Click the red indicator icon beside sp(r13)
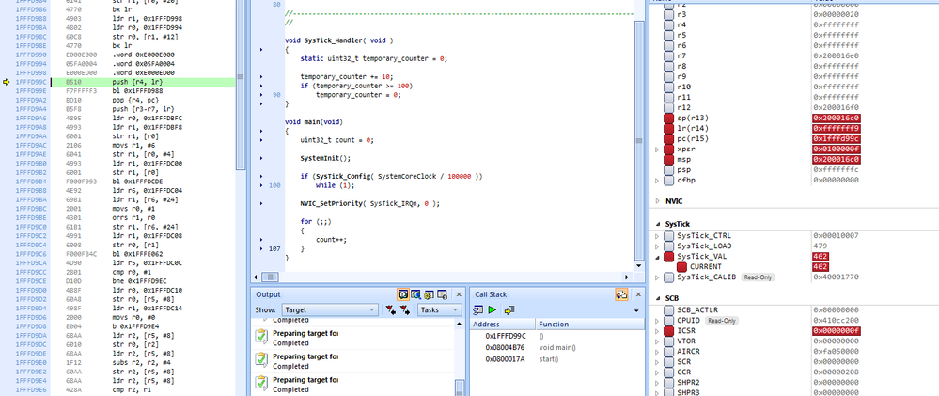939x396 pixels. tap(669, 118)
